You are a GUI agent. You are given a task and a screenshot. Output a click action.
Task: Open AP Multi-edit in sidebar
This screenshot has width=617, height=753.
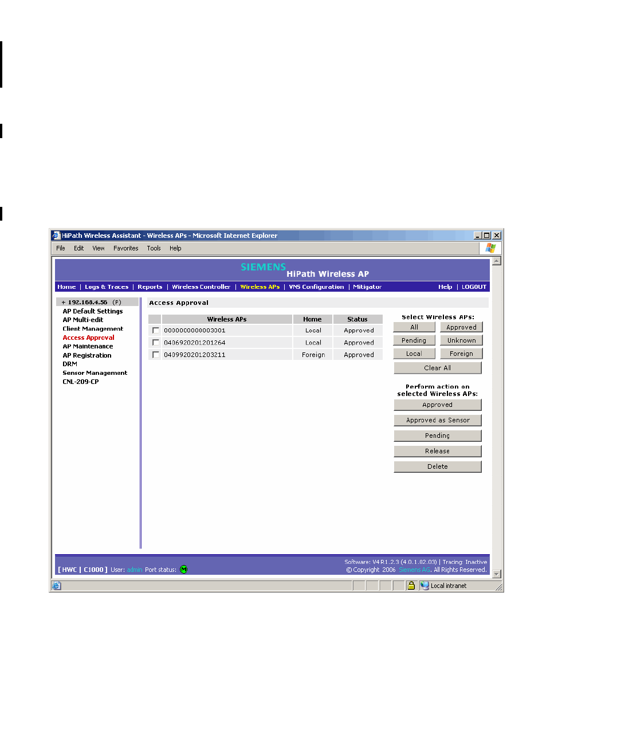point(83,320)
